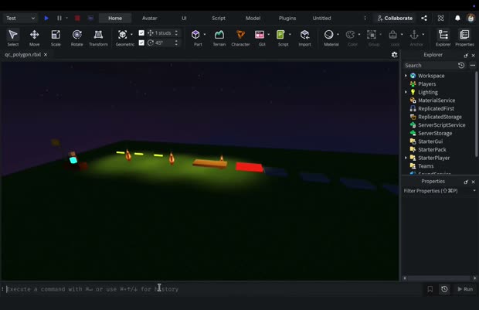The width and height of the screenshot is (479, 310).
Task: Open the Plugins tab
Action: pos(287,18)
